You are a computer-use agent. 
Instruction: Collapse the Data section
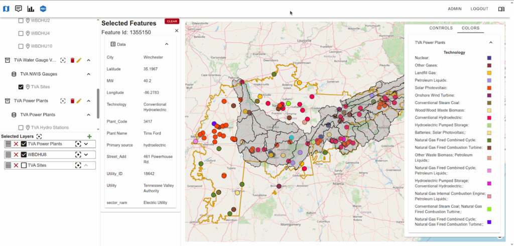[x=167, y=44]
